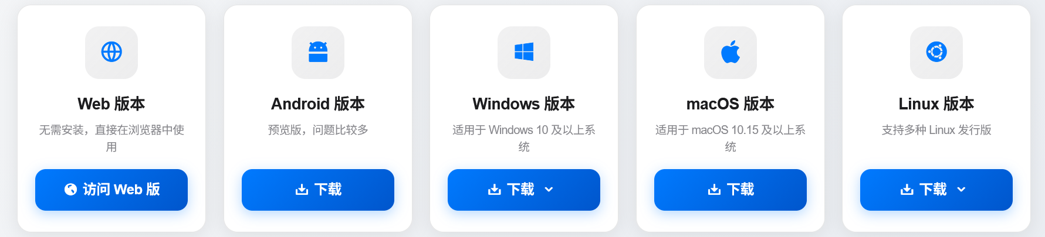The height and width of the screenshot is (237, 1045).
Task: Expand the Linux download options chevron
Action: coord(962,190)
